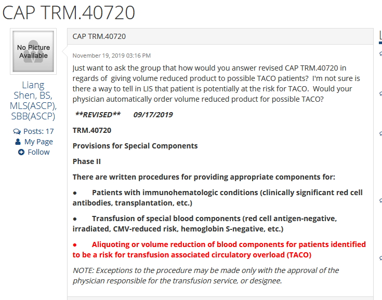382x300 pixels.
Task: Click the red bullet dot before Aliquoting
Action: pyautogui.click(x=75, y=245)
